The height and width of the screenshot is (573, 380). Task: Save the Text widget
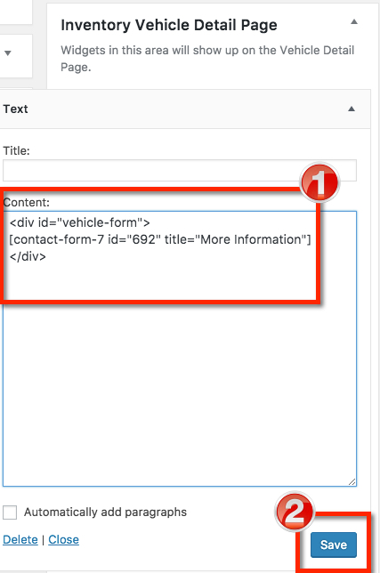pyautogui.click(x=334, y=545)
